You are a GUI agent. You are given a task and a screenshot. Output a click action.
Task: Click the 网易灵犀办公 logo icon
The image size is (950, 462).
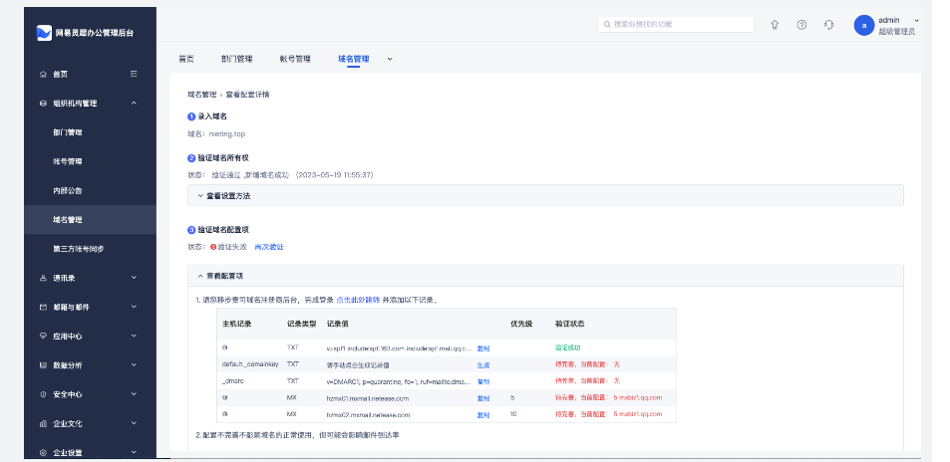44,33
